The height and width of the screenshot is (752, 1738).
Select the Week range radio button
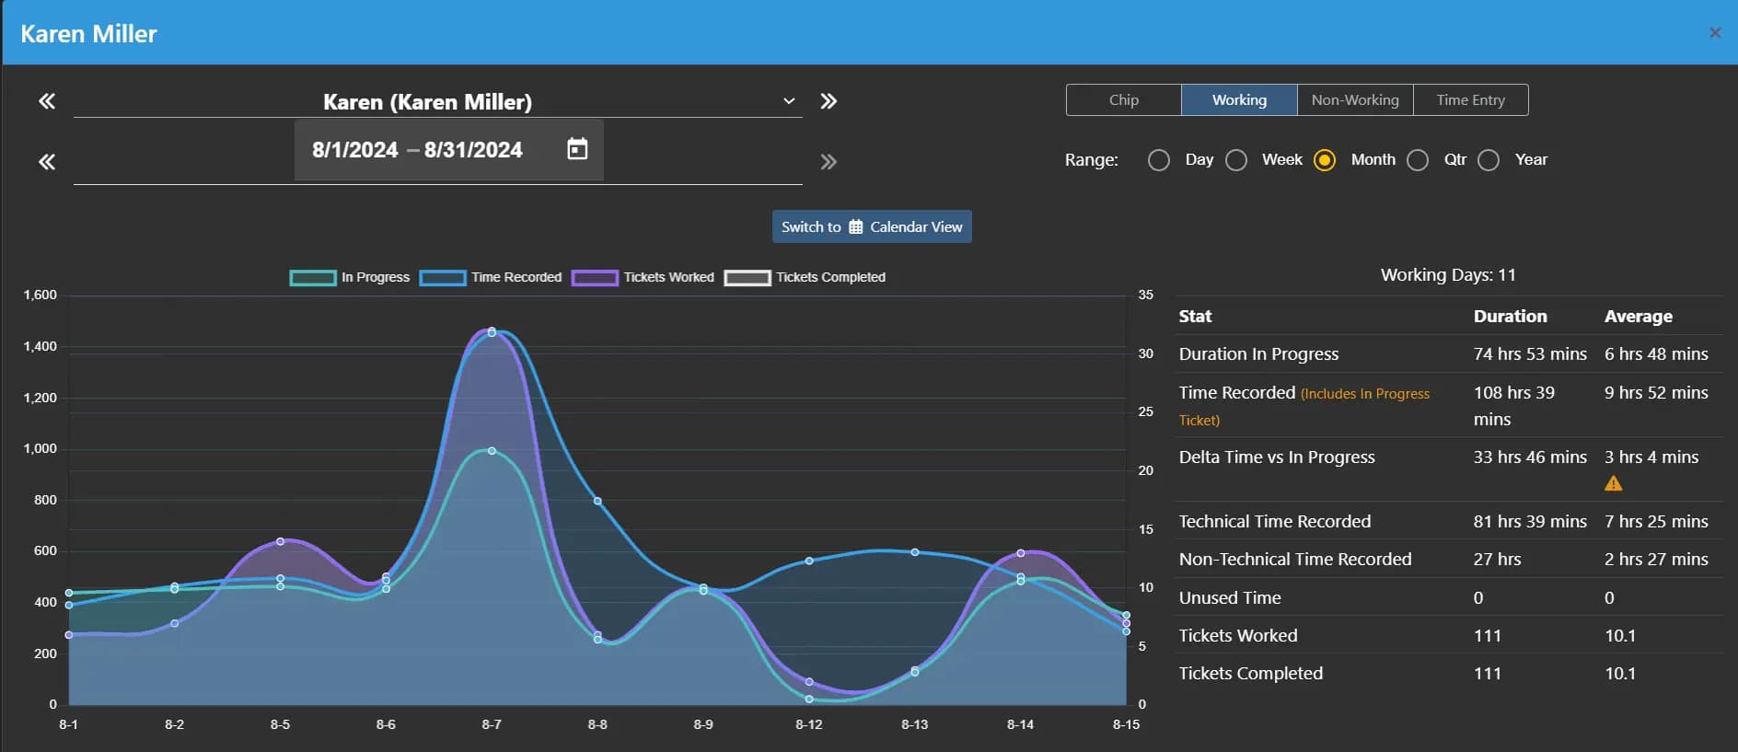coord(1236,160)
